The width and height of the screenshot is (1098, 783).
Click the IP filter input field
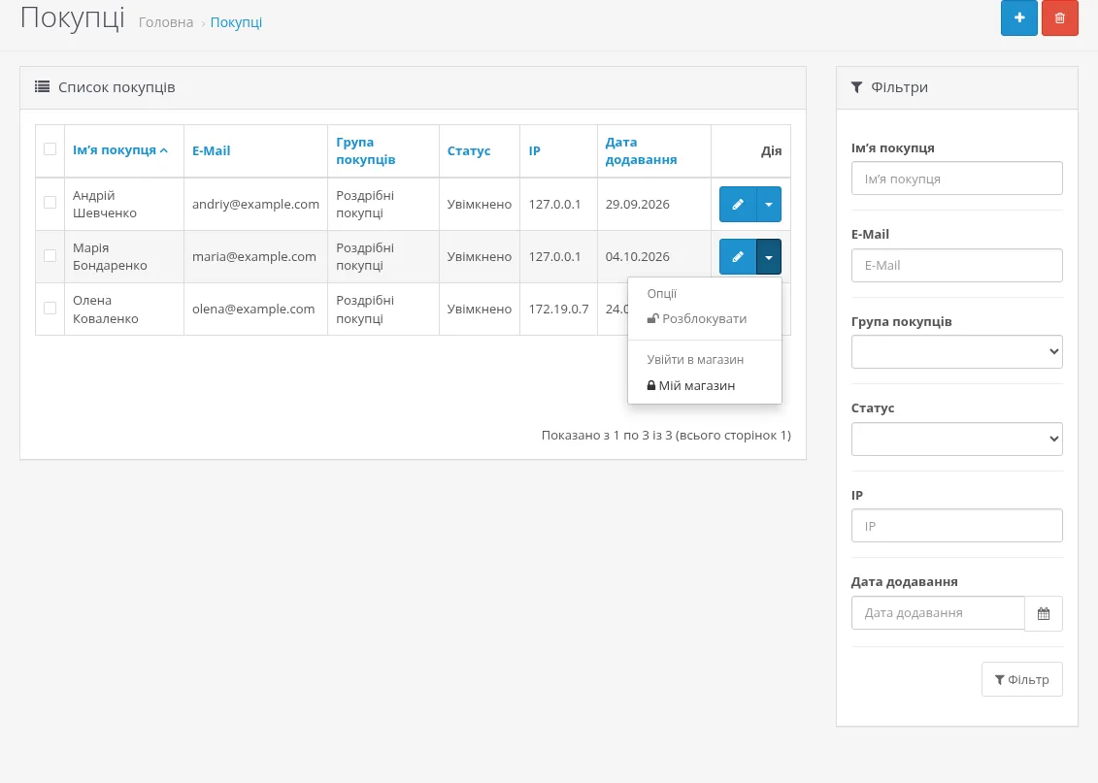[x=956, y=526]
